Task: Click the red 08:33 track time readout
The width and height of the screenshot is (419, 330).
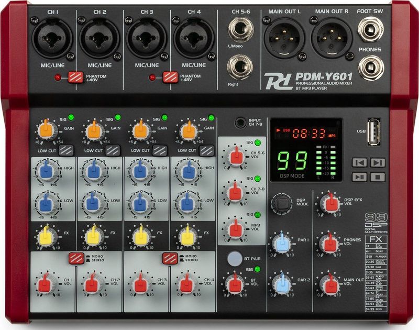Action: 310,133
